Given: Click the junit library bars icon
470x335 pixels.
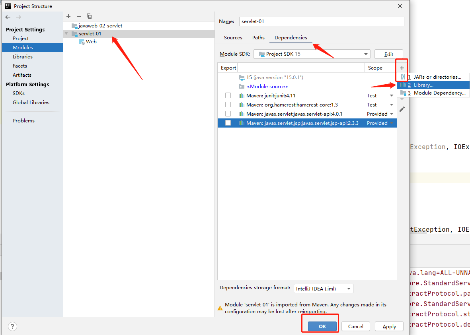Looking at the screenshot, I should pos(241,95).
